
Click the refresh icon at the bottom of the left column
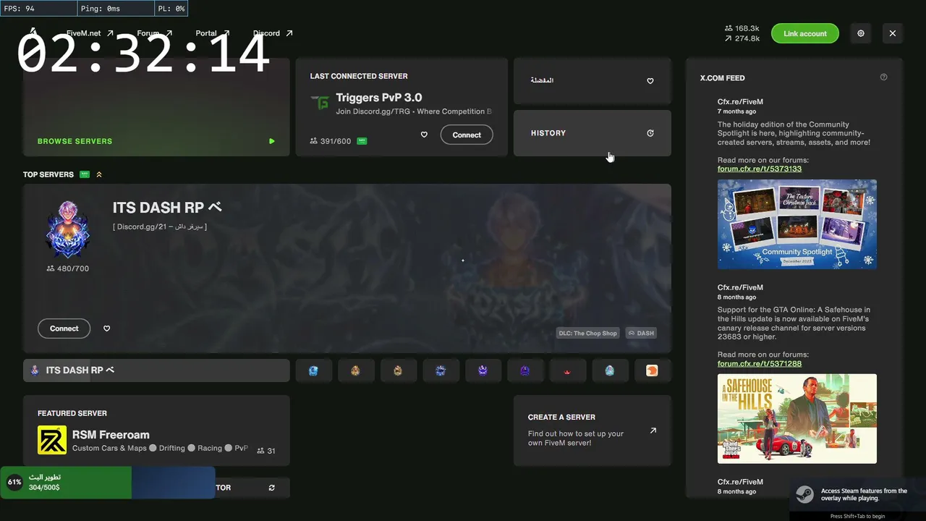point(271,488)
